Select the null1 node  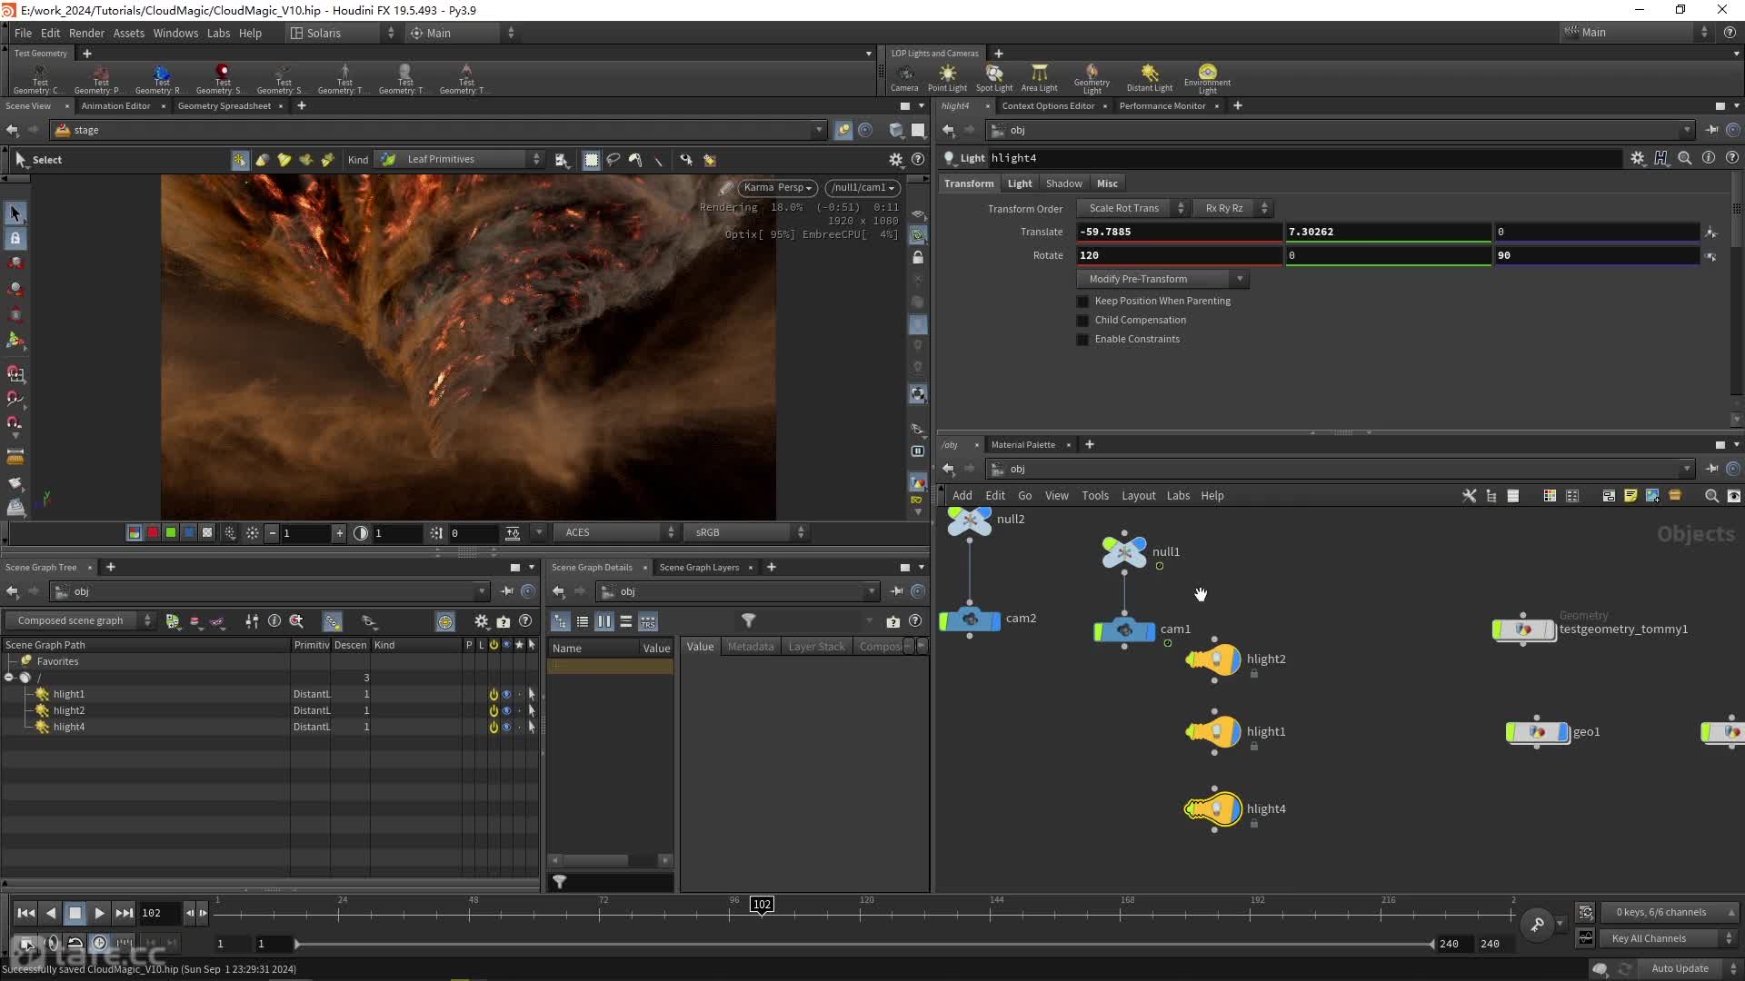pos(1124,551)
